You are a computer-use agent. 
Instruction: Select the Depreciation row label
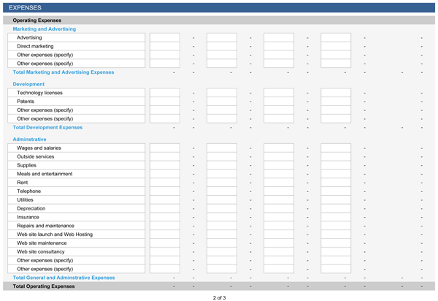pos(31,209)
